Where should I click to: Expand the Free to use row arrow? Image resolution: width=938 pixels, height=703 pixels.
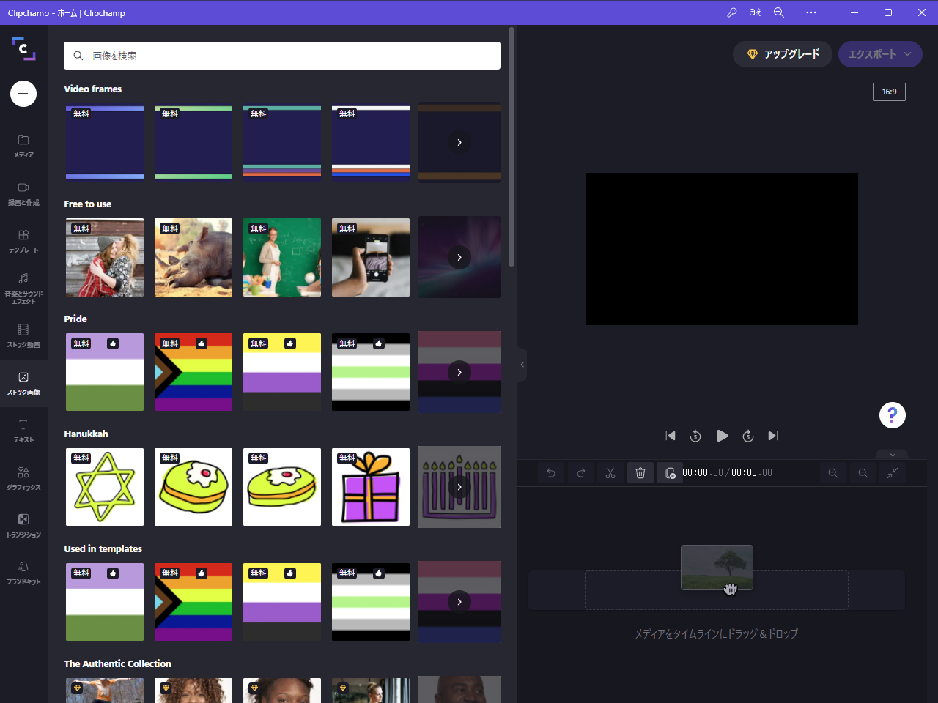pyautogui.click(x=459, y=257)
